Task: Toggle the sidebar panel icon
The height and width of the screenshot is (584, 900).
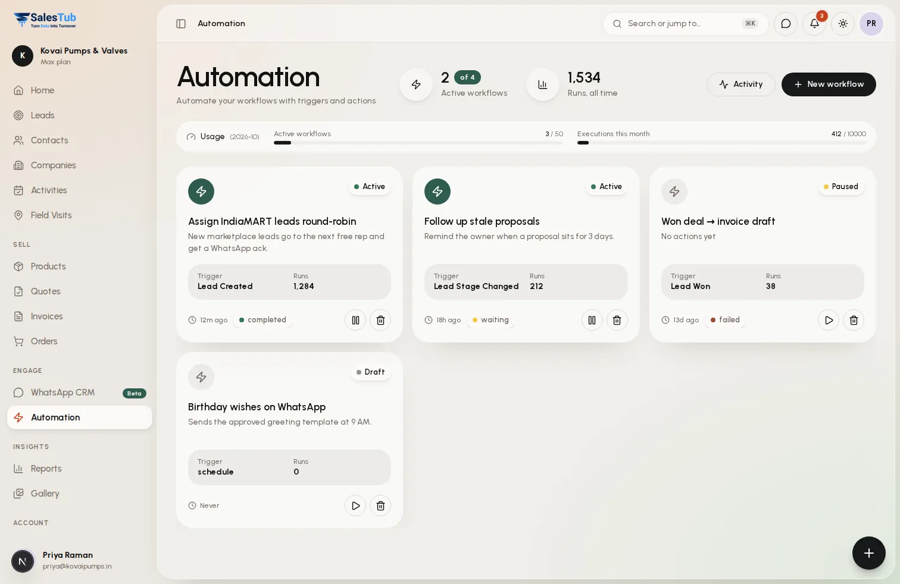Action: (x=181, y=24)
